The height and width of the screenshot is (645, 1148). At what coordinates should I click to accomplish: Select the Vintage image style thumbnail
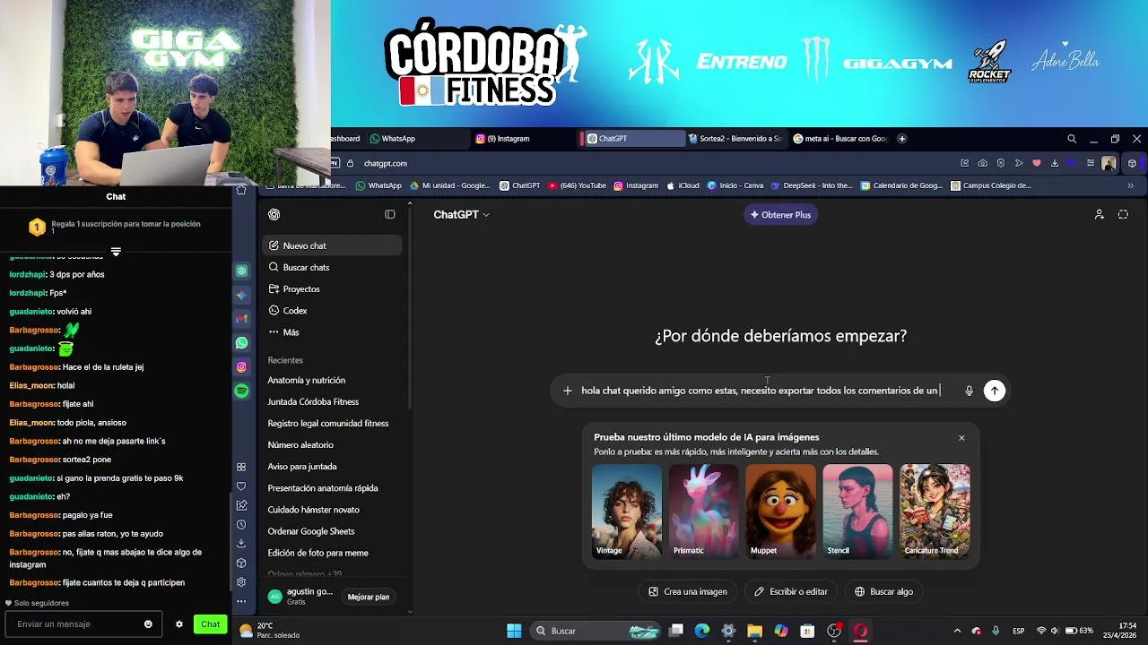(x=627, y=511)
